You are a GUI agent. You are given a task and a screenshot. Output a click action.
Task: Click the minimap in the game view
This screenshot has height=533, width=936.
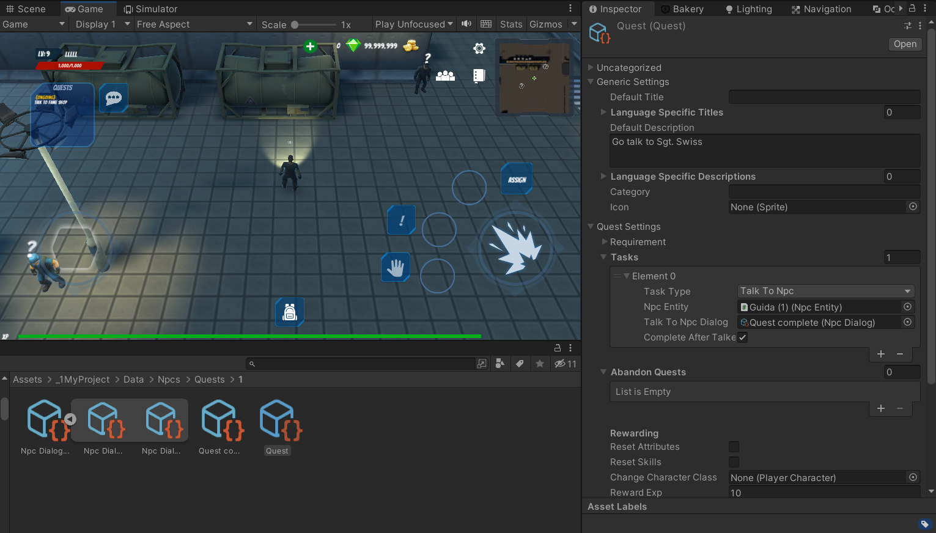click(x=534, y=78)
